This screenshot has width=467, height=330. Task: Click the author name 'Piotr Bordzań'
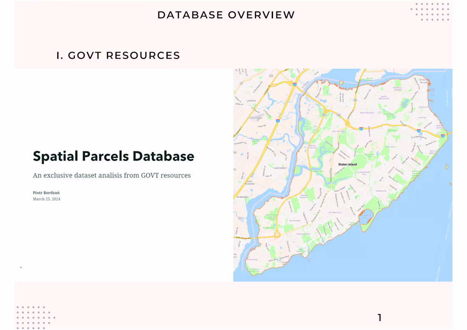click(x=46, y=193)
